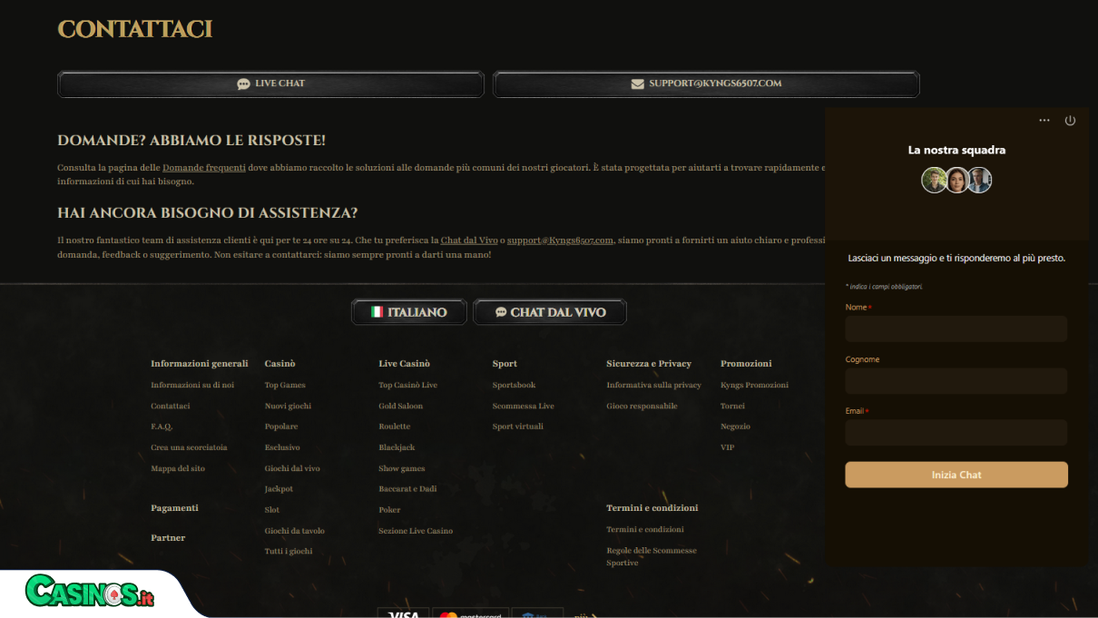Screen dimensions: 1098x618
Task: Open Crea una scorciatoia link
Action: 189,447
